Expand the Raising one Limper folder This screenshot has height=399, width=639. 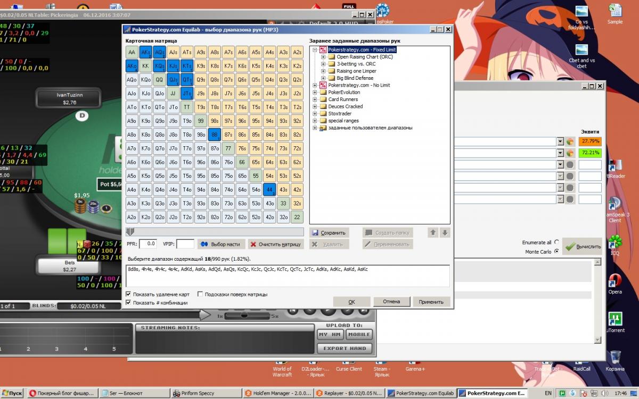click(x=323, y=71)
